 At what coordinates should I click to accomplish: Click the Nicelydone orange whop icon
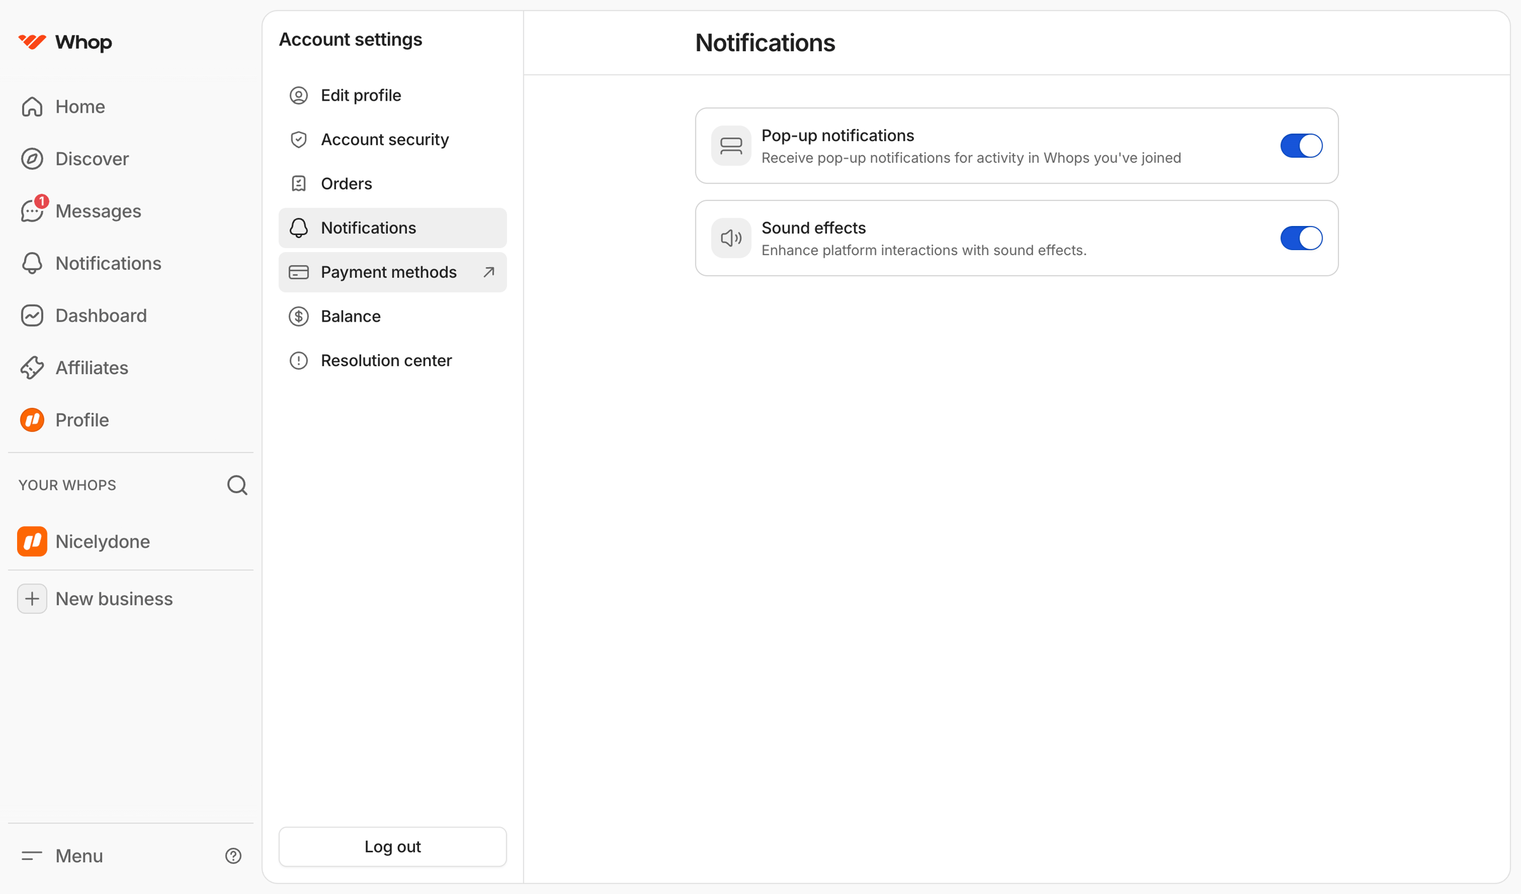[x=32, y=541]
